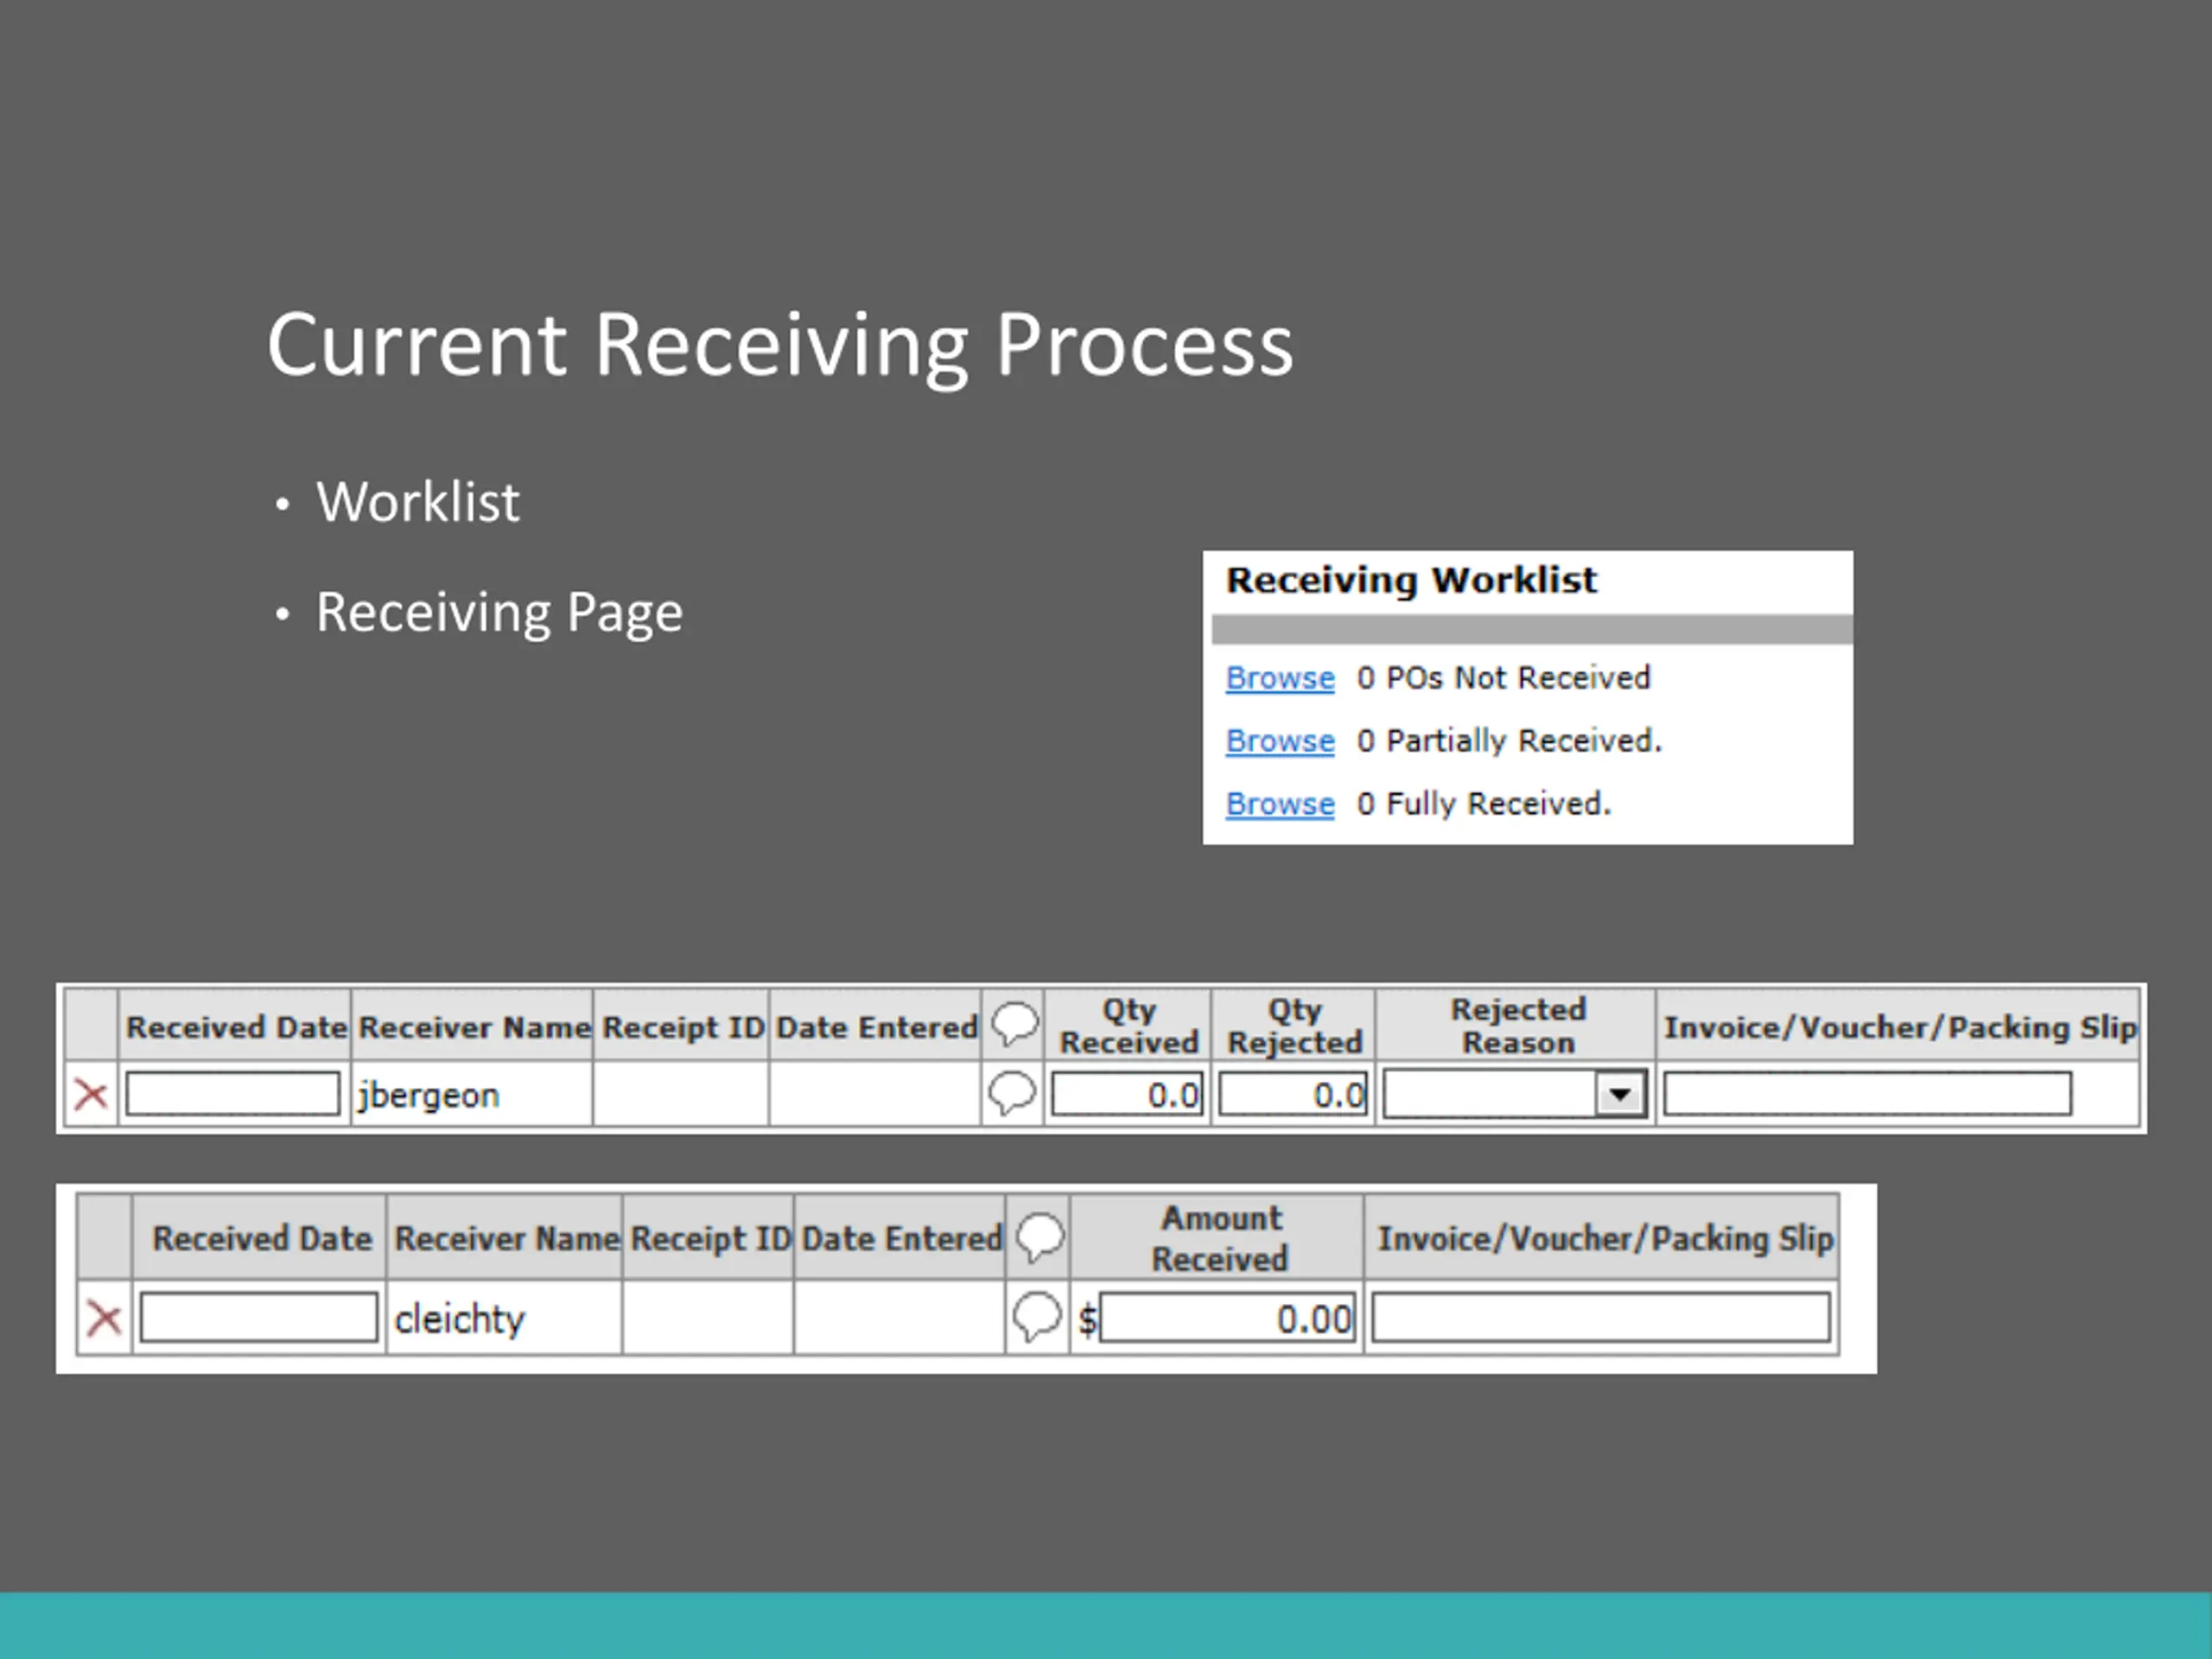Delete the cleichty receipt row via red X
This screenshot has width=2212, height=1659.
104,1319
